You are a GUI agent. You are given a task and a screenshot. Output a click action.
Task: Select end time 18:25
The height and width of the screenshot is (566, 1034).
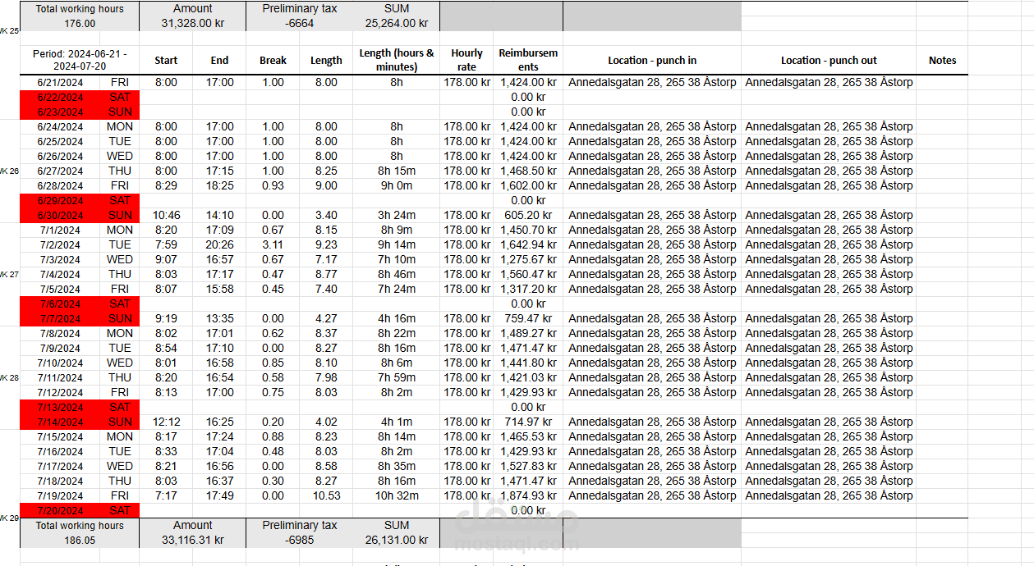219,185
